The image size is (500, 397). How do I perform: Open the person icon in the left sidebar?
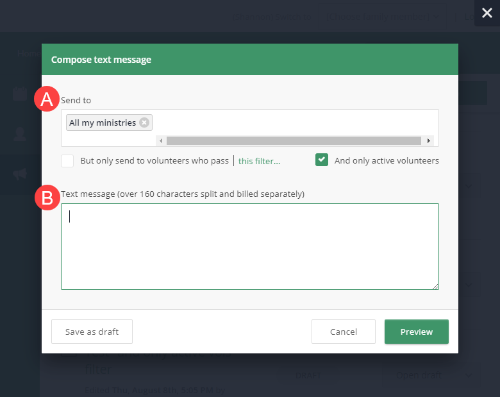tap(19, 133)
